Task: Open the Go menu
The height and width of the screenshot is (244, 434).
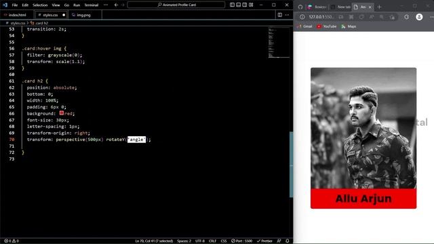Action: coord(66,5)
